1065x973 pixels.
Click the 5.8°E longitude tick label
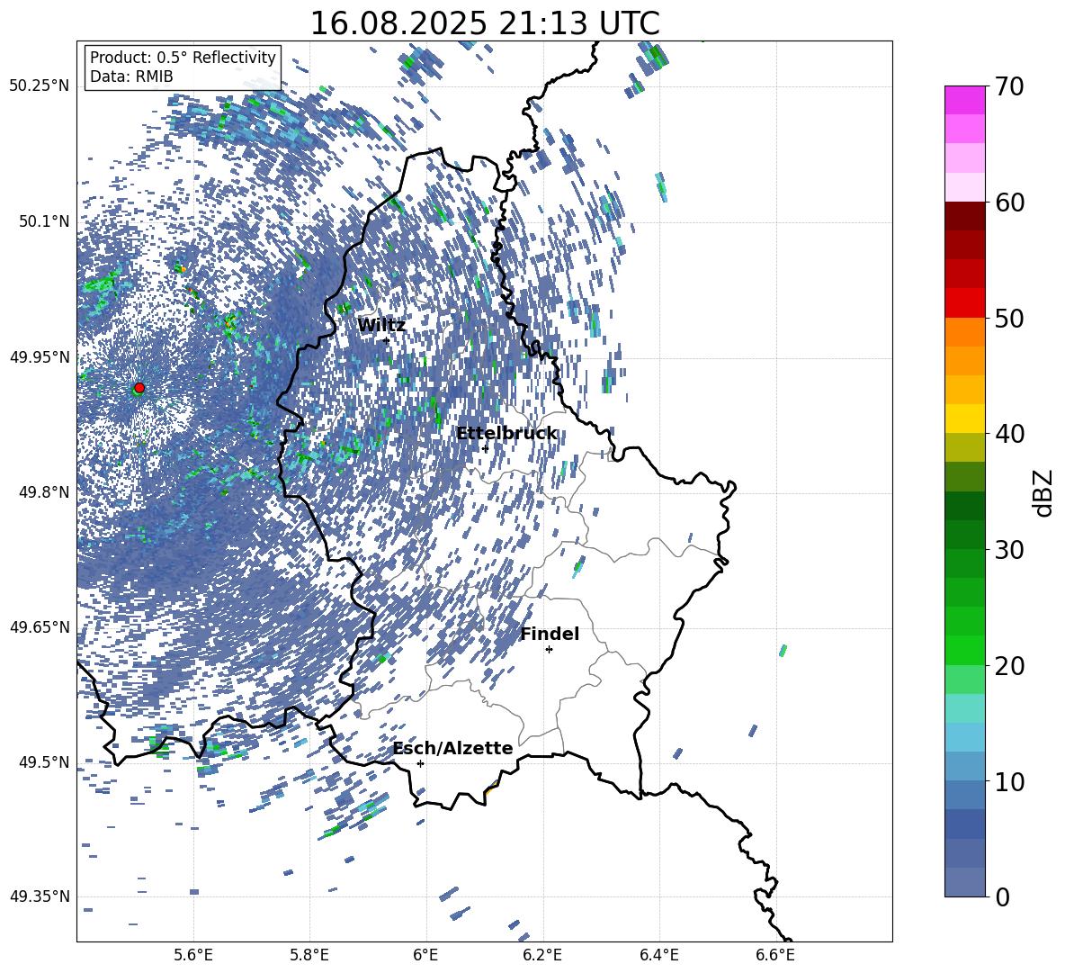pyautogui.click(x=309, y=955)
